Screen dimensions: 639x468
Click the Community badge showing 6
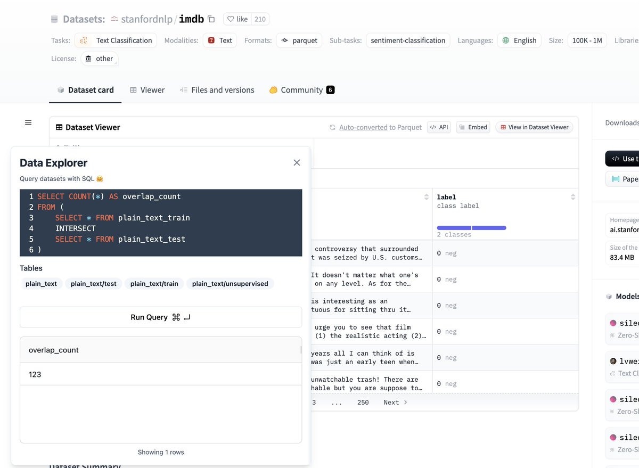pyautogui.click(x=330, y=90)
